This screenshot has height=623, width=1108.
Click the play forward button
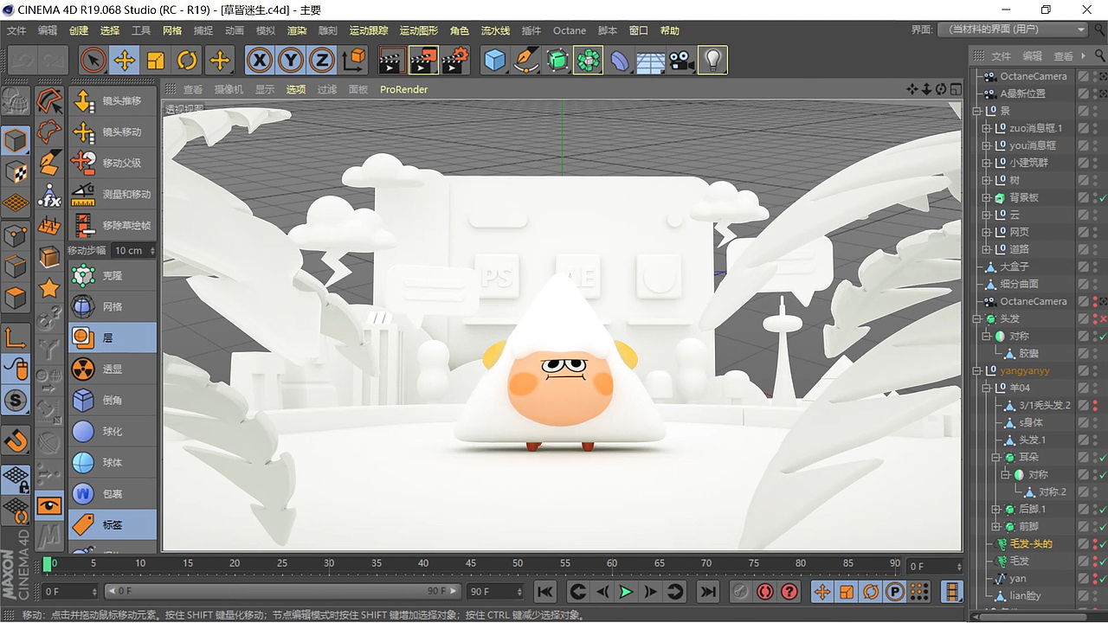click(x=626, y=592)
